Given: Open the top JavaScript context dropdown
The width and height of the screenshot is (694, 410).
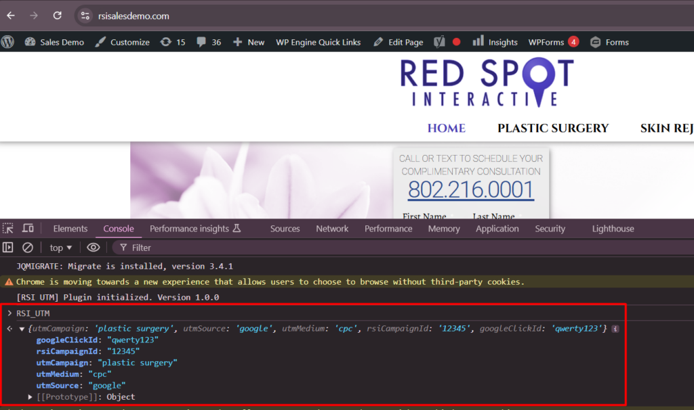Looking at the screenshot, I should (60, 248).
